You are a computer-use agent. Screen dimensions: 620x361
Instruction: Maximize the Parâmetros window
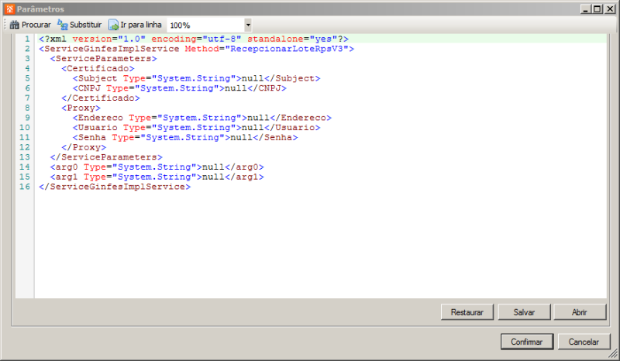click(598, 9)
